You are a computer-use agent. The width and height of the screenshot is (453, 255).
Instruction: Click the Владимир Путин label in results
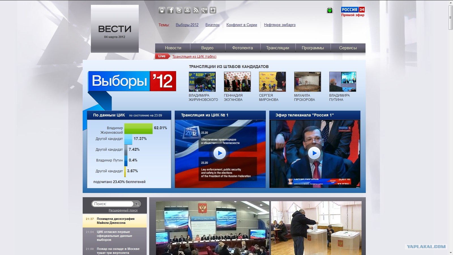(110, 160)
